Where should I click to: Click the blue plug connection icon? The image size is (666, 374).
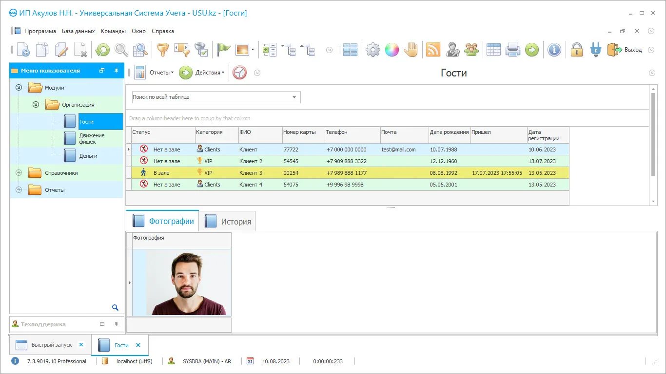tap(596, 50)
